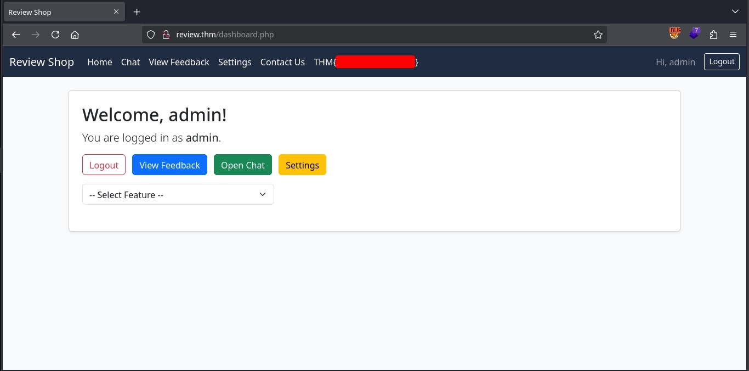Image resolution: width=749 pixels, height=371 pixels.
Task: Click the browser back arrow
Action: [x=16, y=35]
